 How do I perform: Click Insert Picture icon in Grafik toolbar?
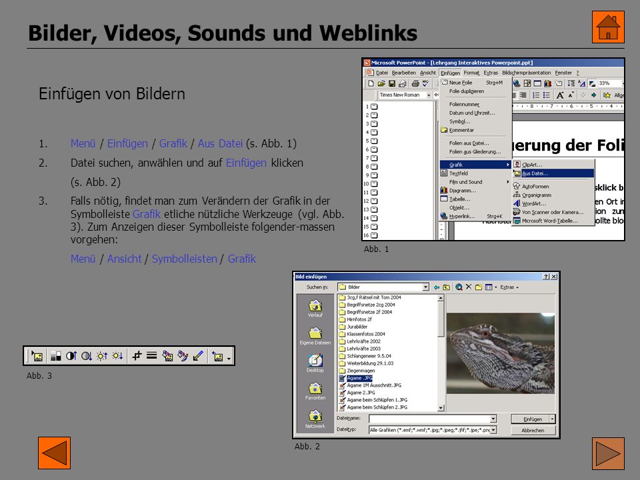[x=37, y=356]
